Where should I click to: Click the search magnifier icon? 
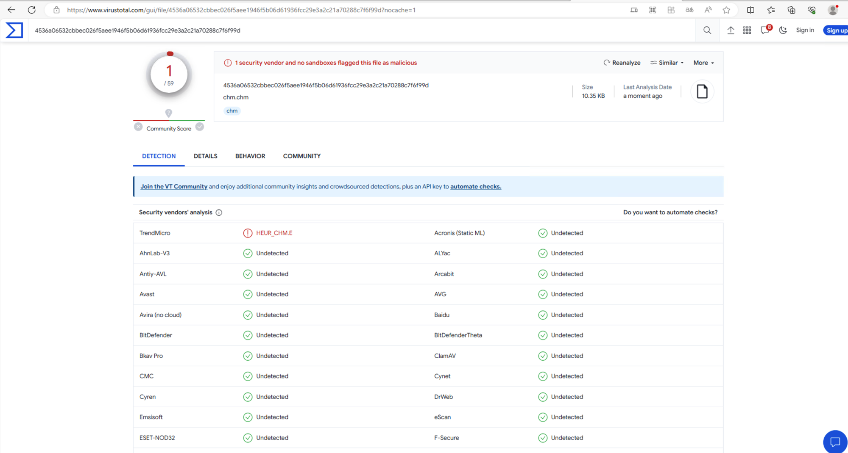(x=707, y=30)
